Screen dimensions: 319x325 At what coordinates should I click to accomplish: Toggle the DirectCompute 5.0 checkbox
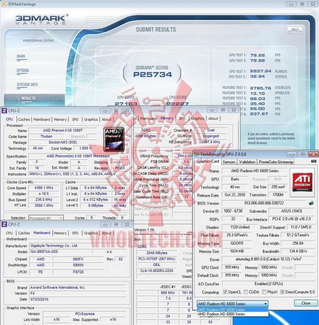[x=282, y=292]
